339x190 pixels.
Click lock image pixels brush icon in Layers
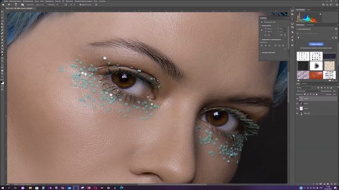308,94
